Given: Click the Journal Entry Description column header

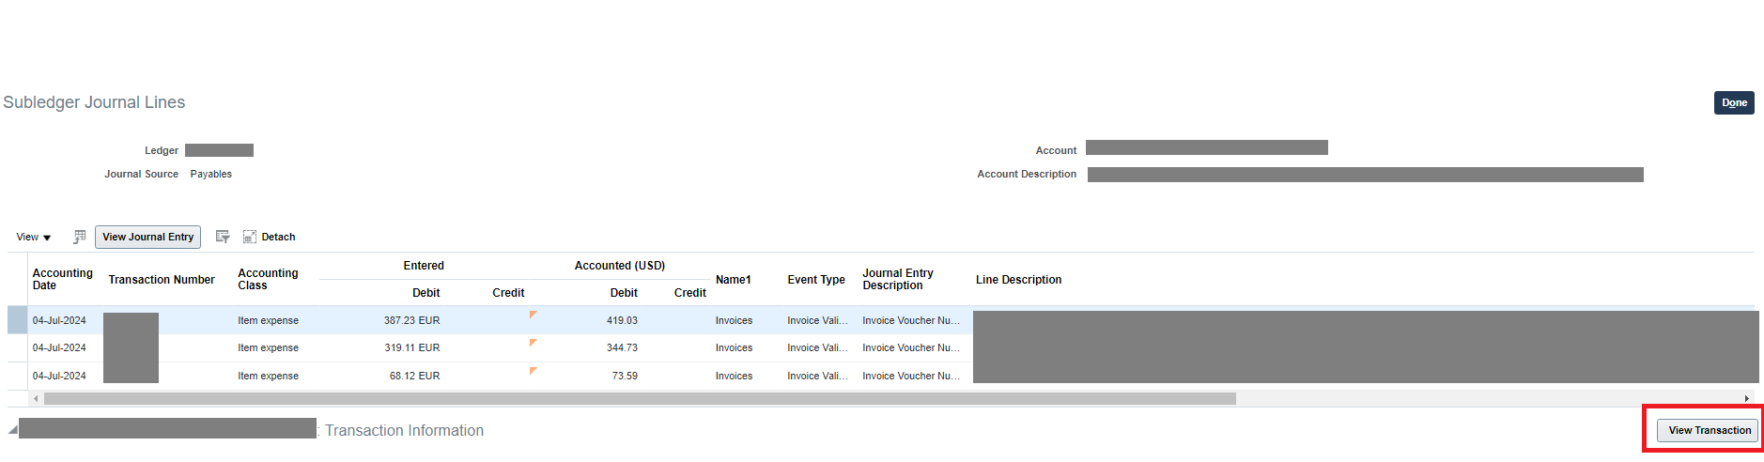Looking at the screenshot, I should click(x=898, y=279).
